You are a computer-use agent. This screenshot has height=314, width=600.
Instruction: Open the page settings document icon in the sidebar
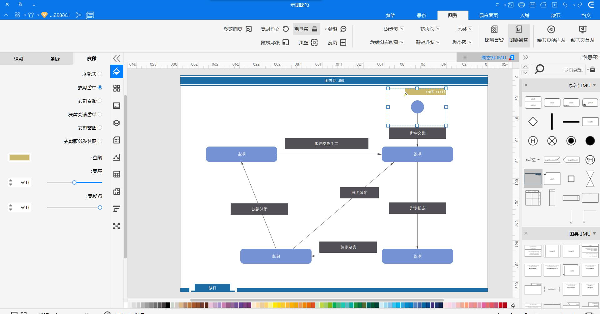tap(117, 140)
